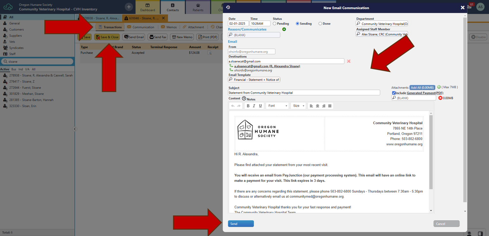Click the Destinations email input field
The width and height of the screenshot is (489, 236).
[x=286, y=61]
